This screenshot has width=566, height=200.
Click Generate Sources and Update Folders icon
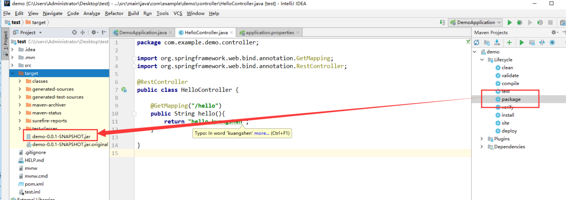coord(487,42)
